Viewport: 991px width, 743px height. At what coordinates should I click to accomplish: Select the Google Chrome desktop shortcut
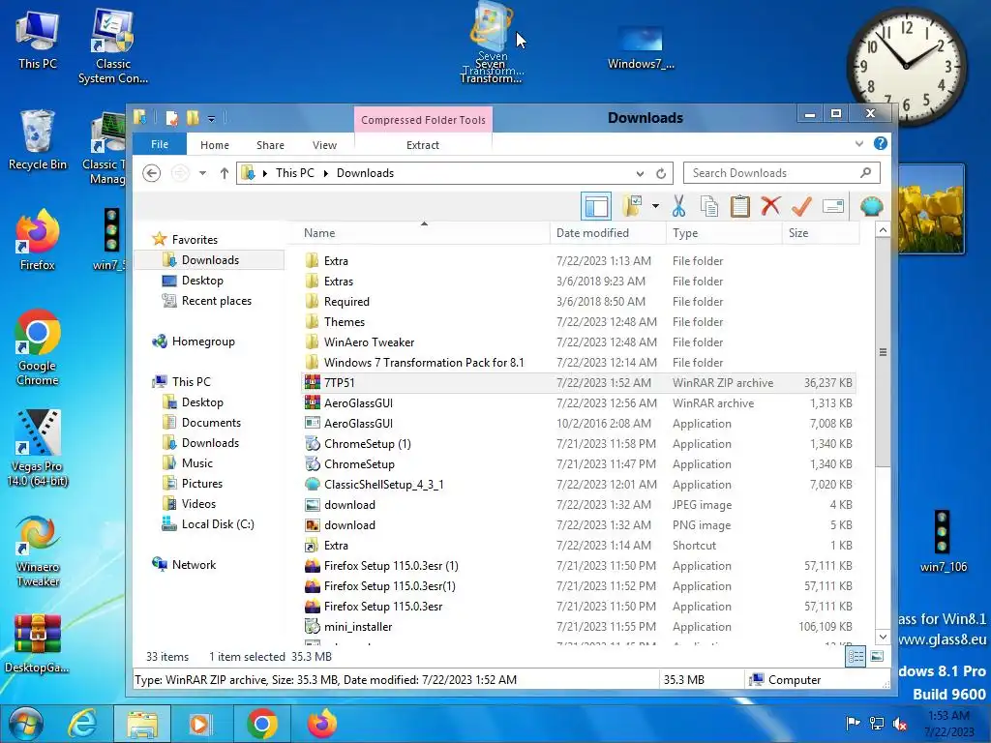point(38,347)
